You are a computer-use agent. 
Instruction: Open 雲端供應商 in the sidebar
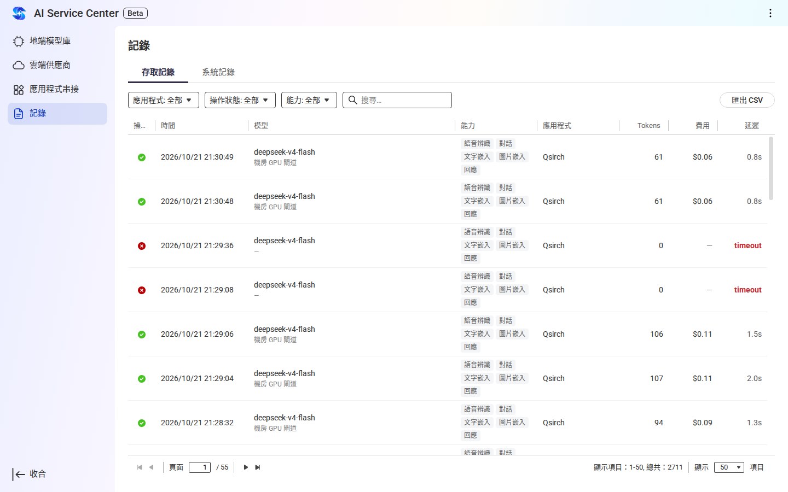coord(57,65)
